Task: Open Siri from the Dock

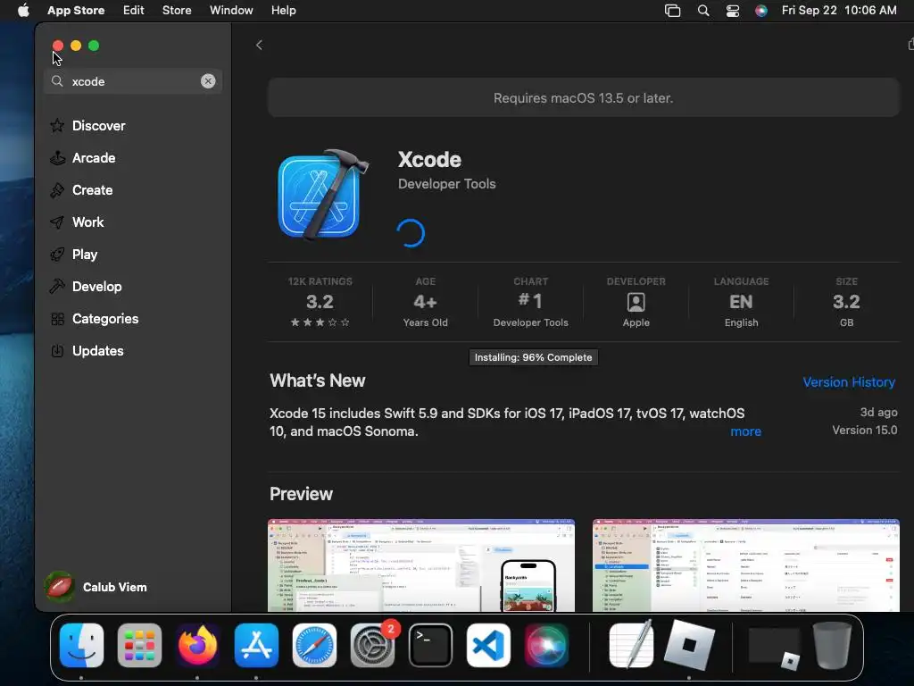Action: point(546,645)
